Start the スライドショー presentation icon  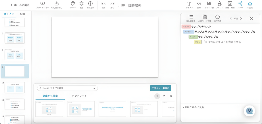[43, 4]
